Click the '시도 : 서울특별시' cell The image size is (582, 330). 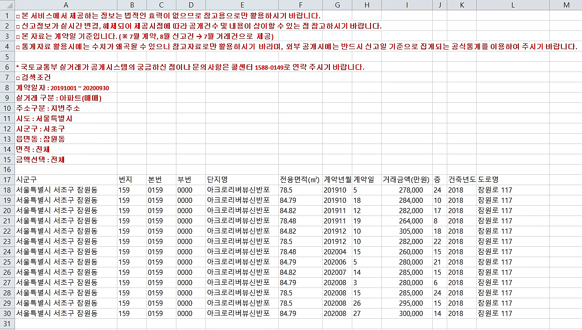click(x=65, y=118)
